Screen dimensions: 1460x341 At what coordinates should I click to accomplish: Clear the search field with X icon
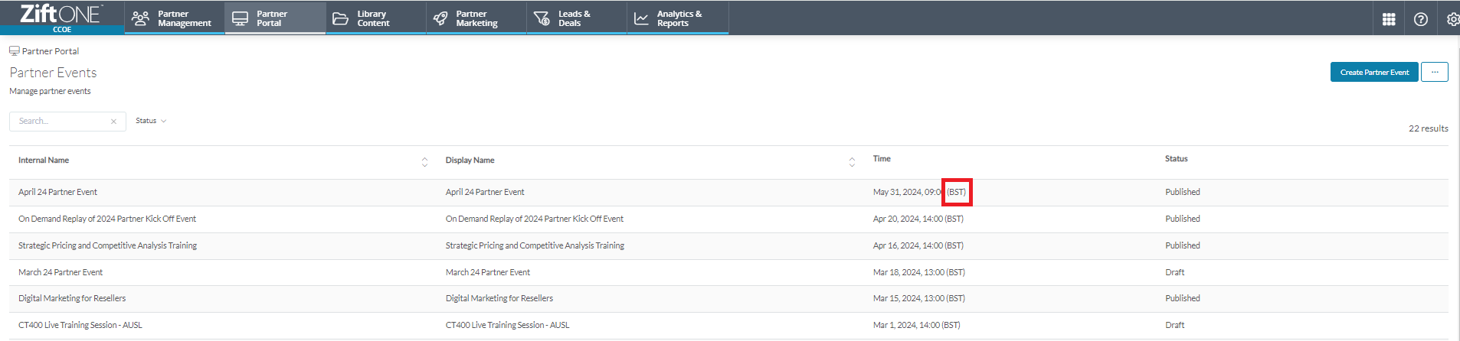pos(113,121)
